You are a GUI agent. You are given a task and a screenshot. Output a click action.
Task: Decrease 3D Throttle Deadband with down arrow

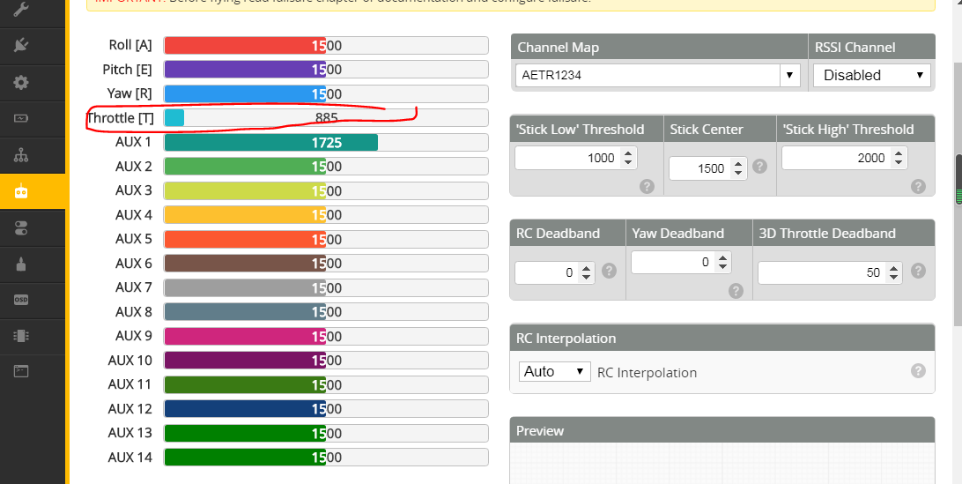894,278
